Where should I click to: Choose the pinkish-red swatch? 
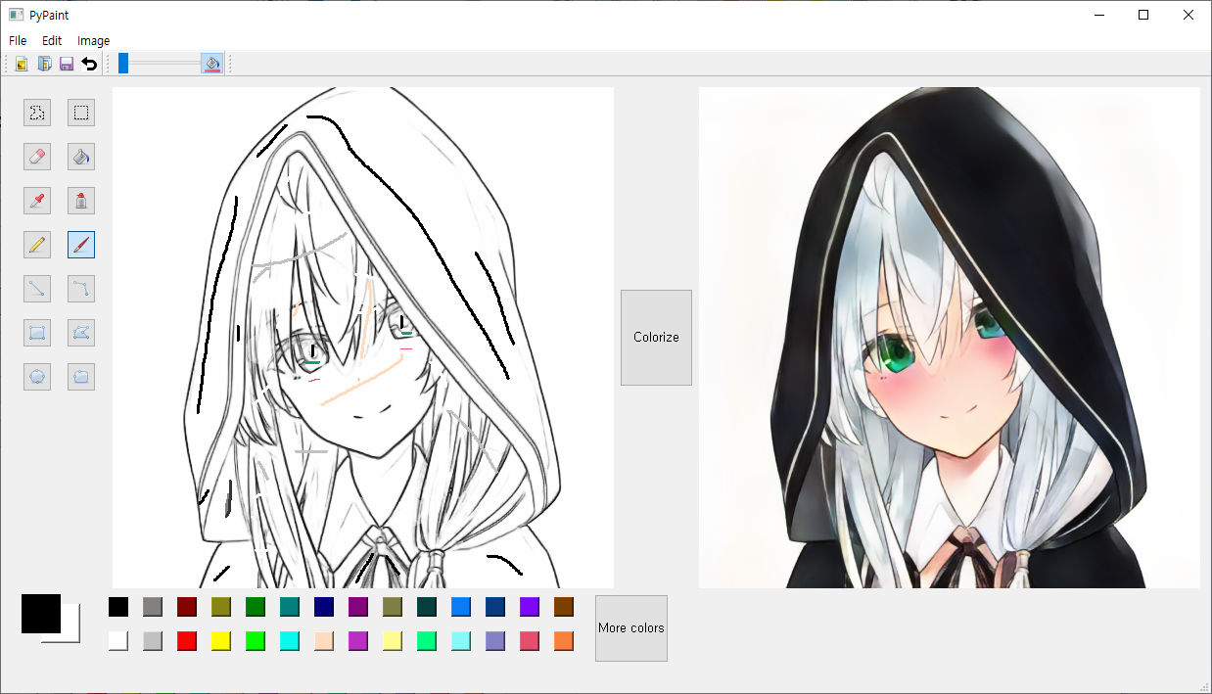pos(530,641)
